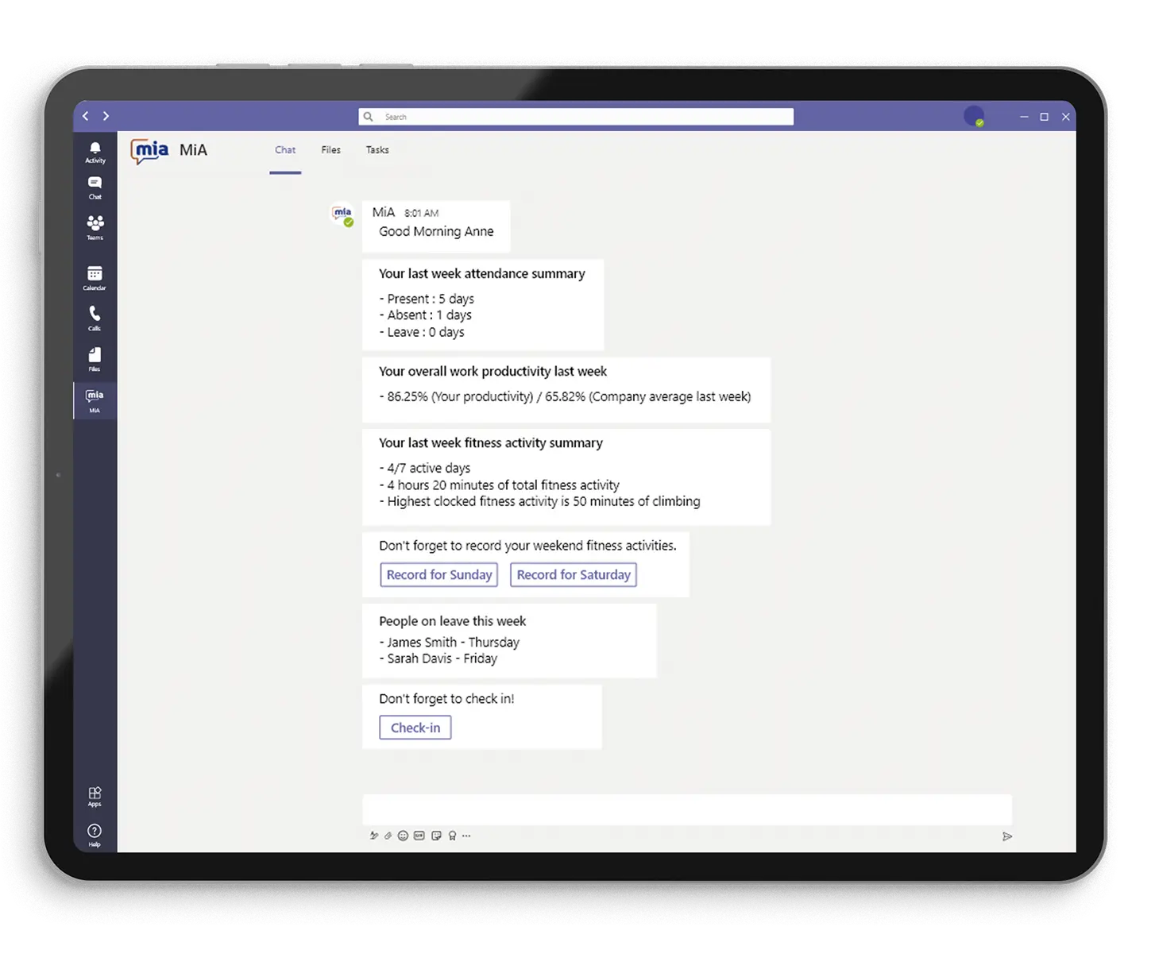Open the Activity feed in sidebar
Viewport: 1155px width, 973px height.
click(x=95, y=153)
